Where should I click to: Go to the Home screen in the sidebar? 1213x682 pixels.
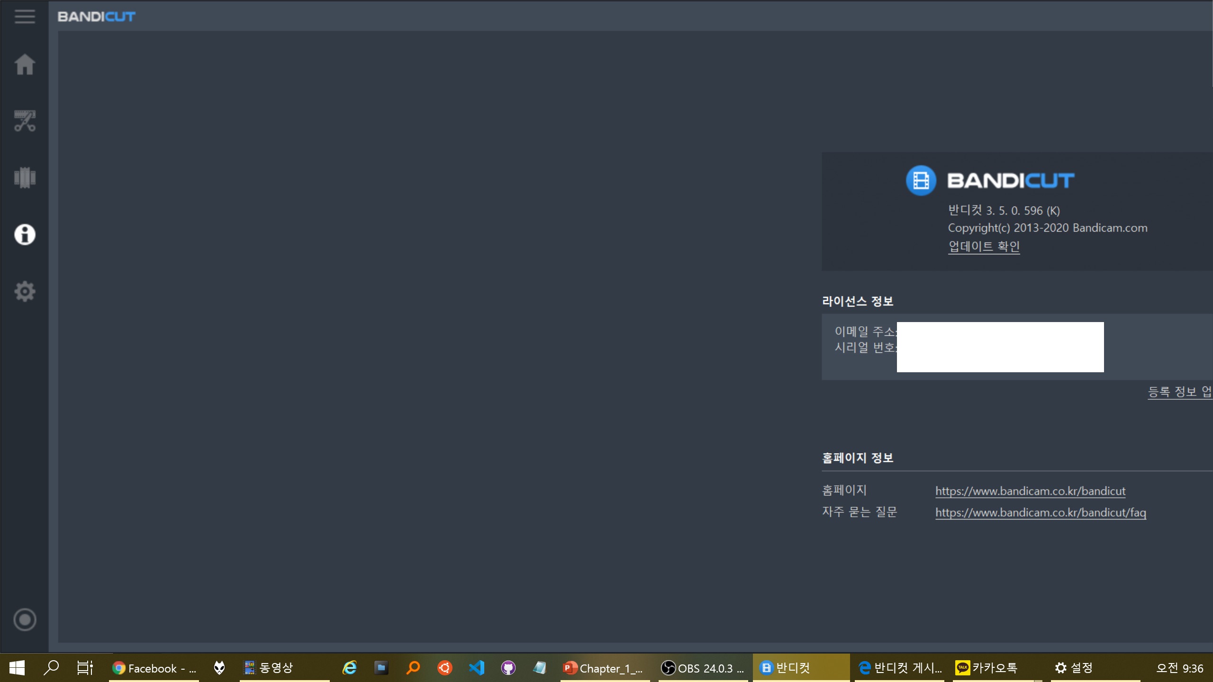(x=25, y=64)
